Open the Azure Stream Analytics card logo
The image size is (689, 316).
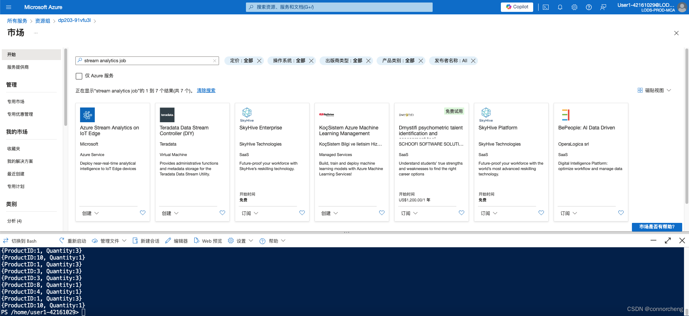[x=87, y=115]
